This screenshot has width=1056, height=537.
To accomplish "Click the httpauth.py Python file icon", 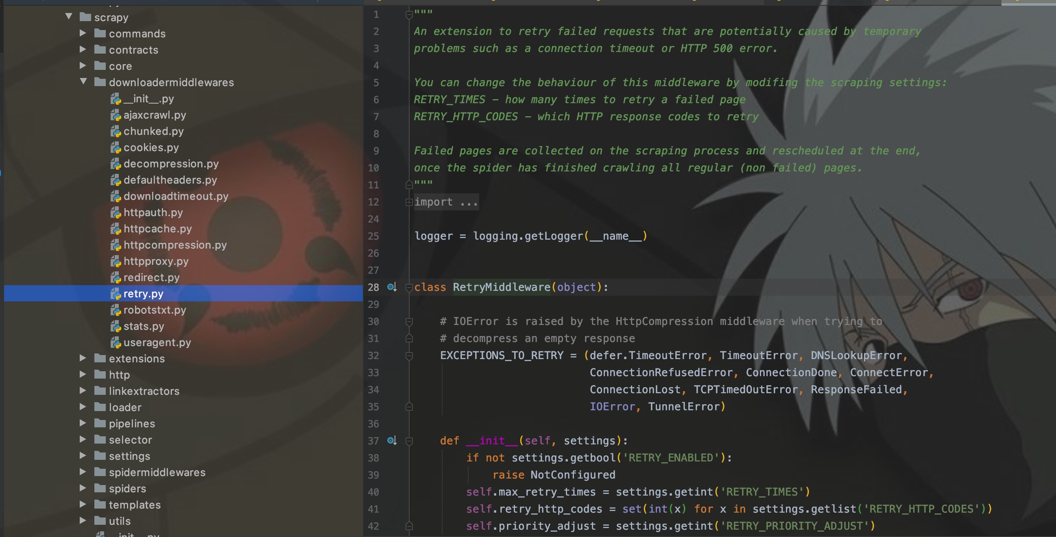I will (116, 212).
